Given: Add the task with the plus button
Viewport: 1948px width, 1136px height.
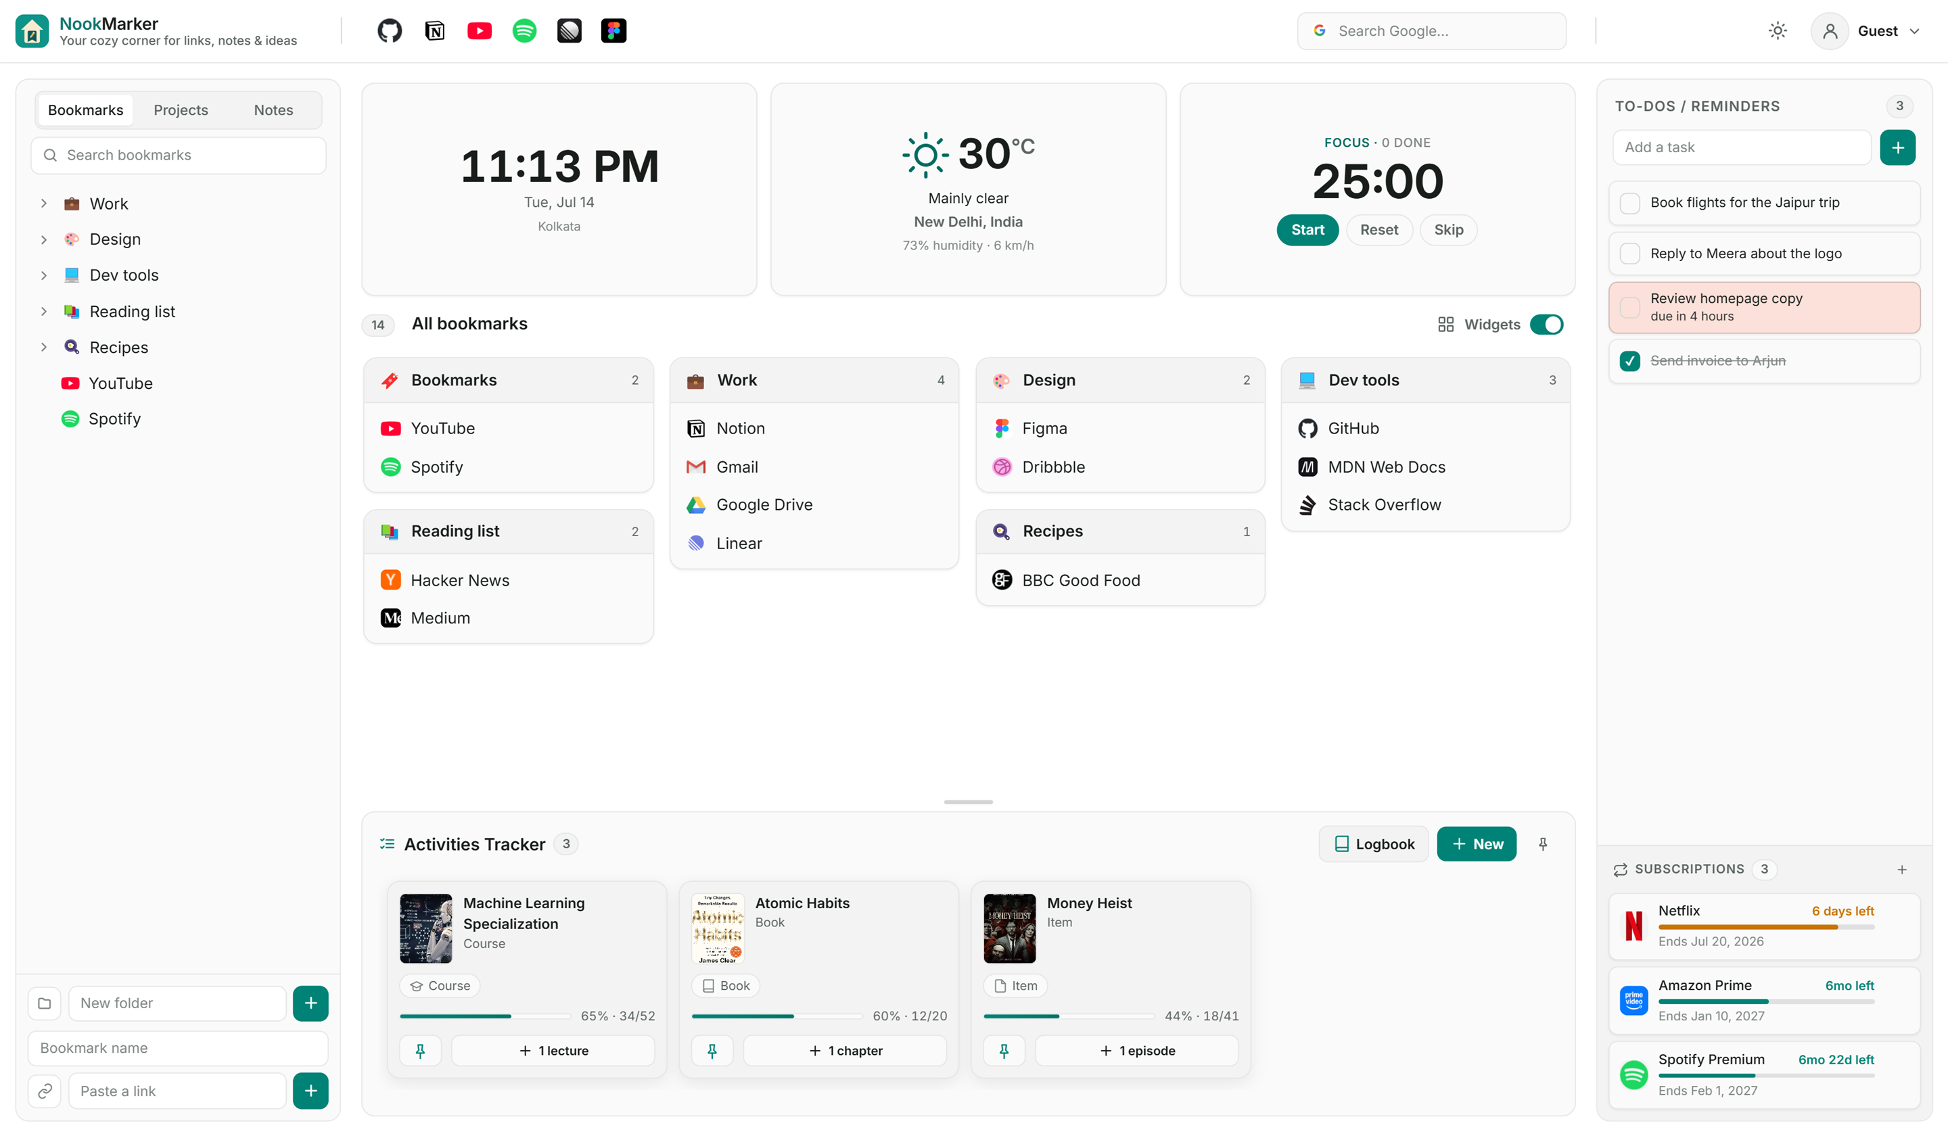Looking at the screenshot, I should point(1897,147).
